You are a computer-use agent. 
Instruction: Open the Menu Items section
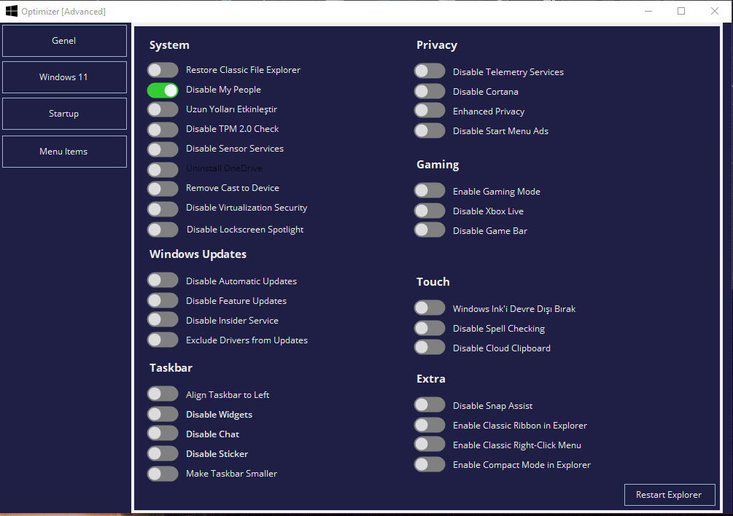point(64,151)
